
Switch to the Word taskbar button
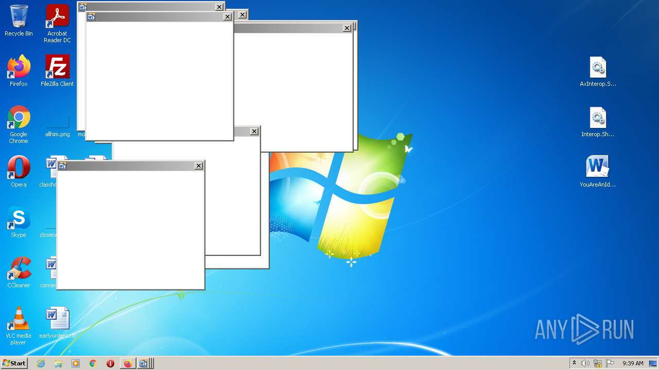click(144, 363)
